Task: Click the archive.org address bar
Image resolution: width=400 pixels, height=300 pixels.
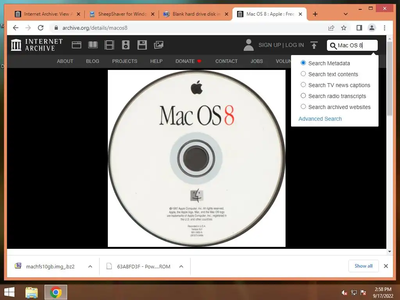Action: click(187, 28)
